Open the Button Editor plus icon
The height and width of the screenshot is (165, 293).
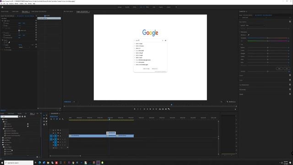[x=235, y=109]
